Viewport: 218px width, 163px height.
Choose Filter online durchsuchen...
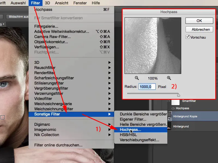[71, 145]
